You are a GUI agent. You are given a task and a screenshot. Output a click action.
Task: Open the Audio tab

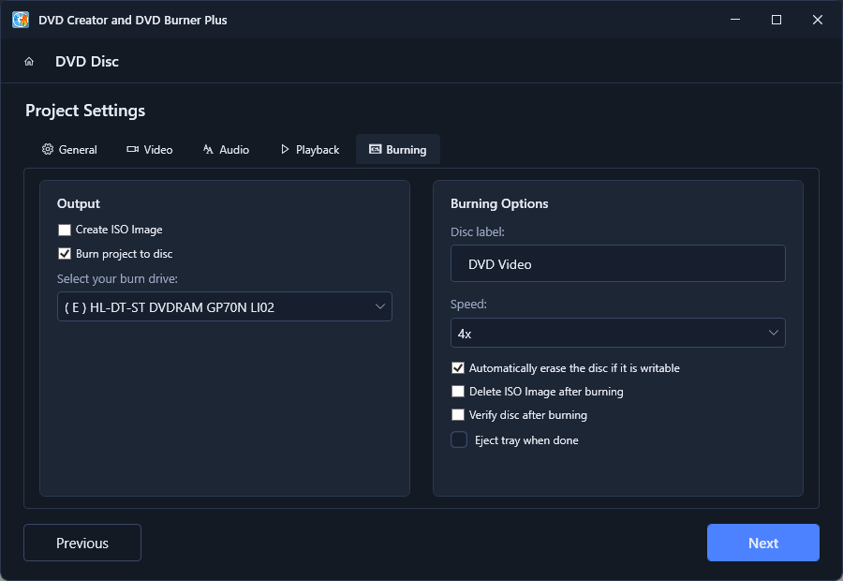(x=226, y=150)
